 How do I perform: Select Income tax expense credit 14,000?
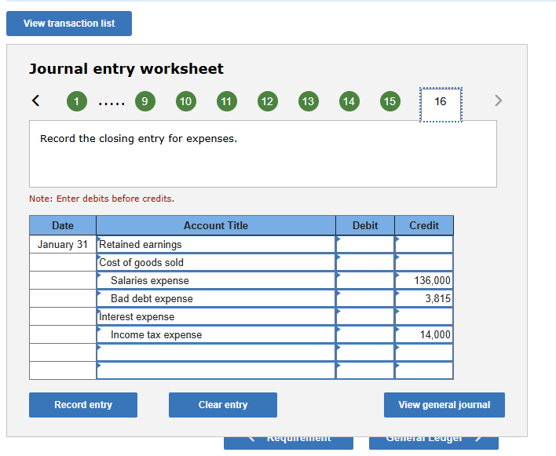click(424, 335)
